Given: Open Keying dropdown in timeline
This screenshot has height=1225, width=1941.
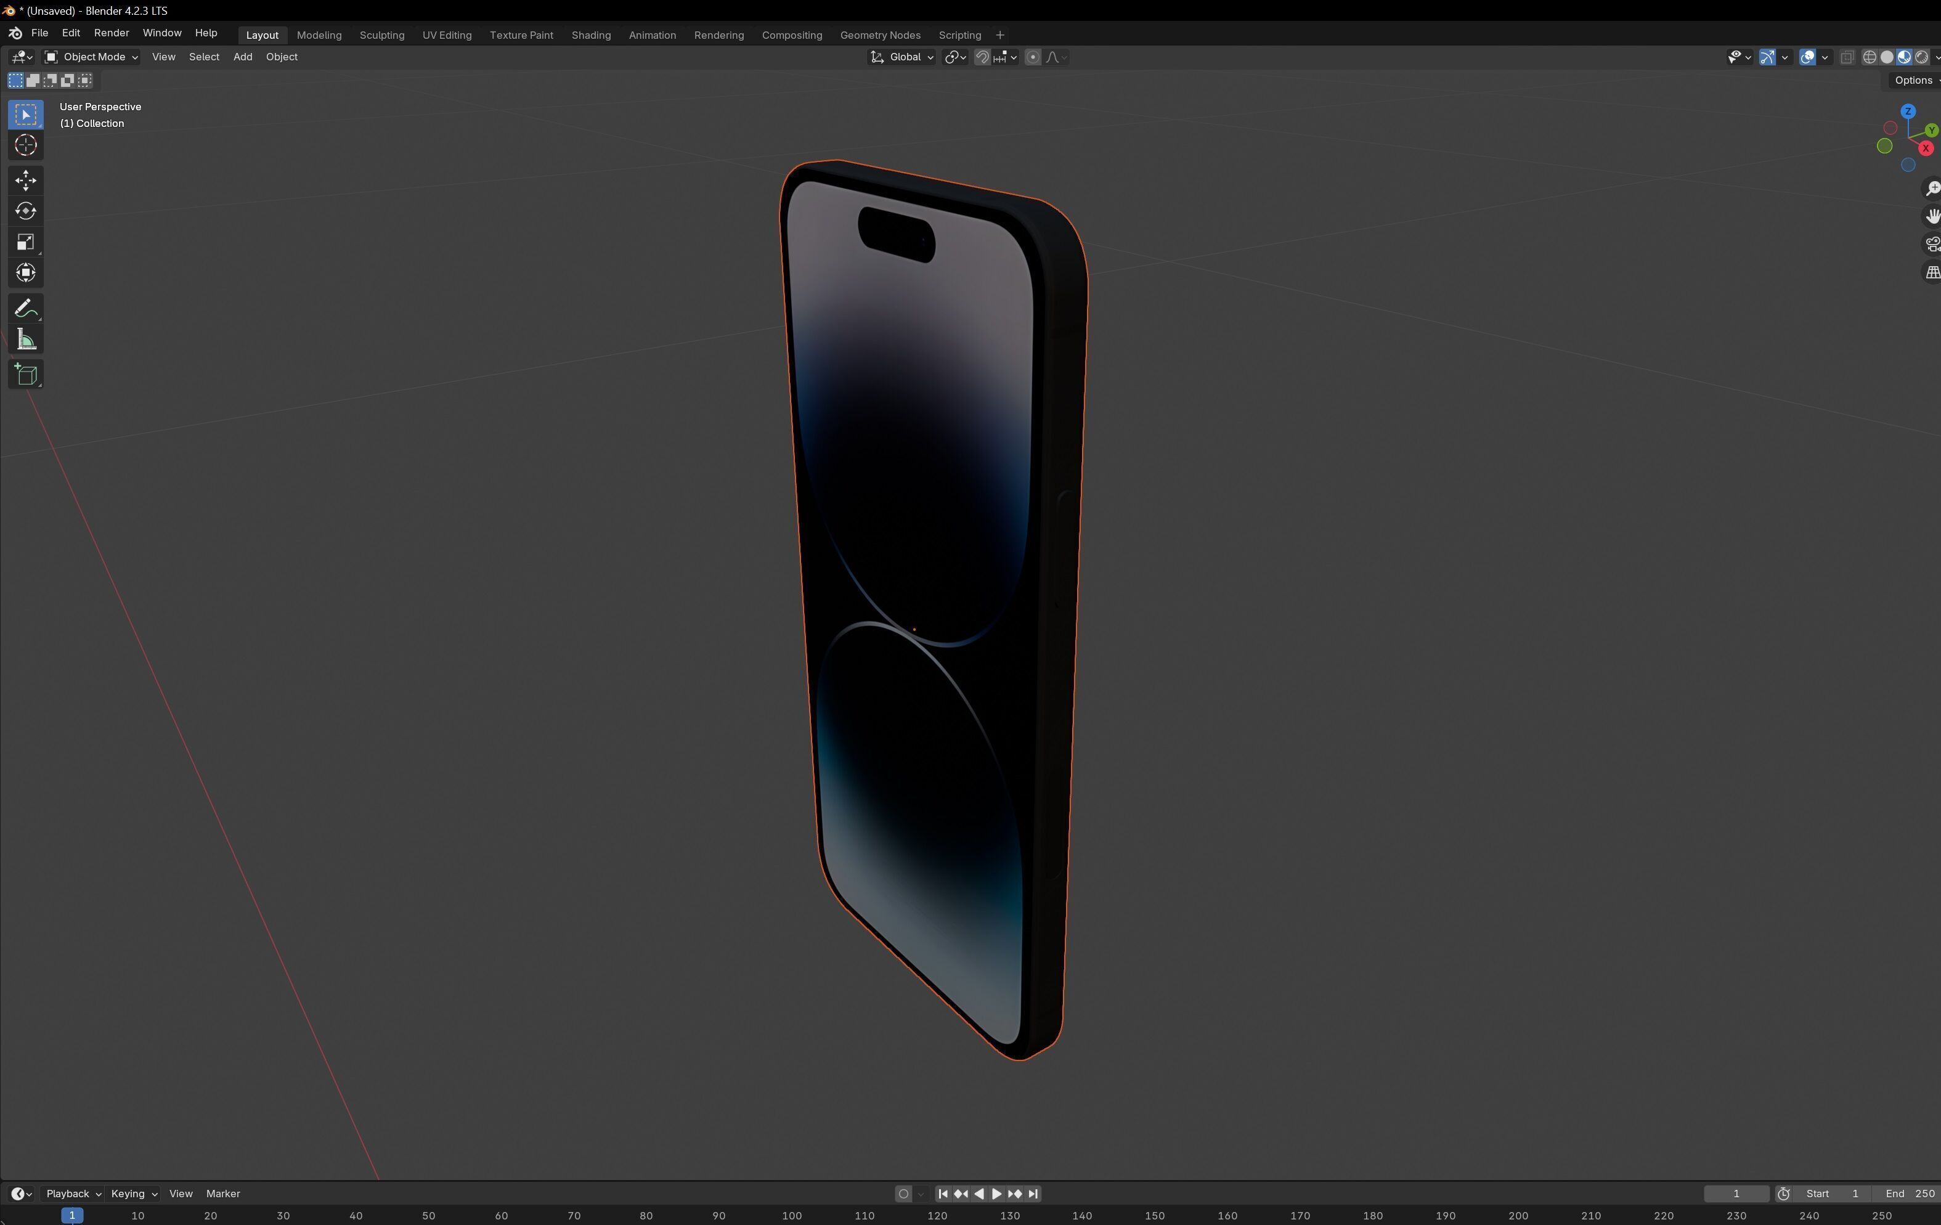Looking at the screenshot, I should tap(133, 1194).
